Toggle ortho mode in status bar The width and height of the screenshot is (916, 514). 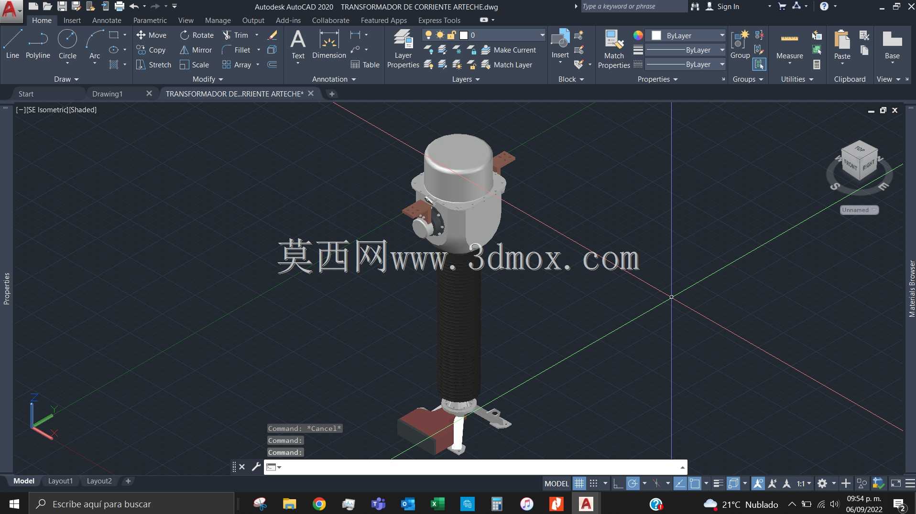point(618,483)
